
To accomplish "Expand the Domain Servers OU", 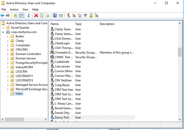I will pyautogui.click(x=8, y=59).
